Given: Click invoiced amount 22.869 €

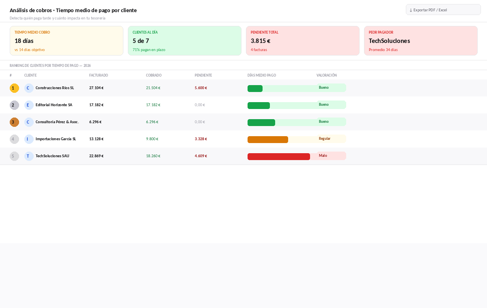Looking at the screenshot, I should [x=96, y=156].
